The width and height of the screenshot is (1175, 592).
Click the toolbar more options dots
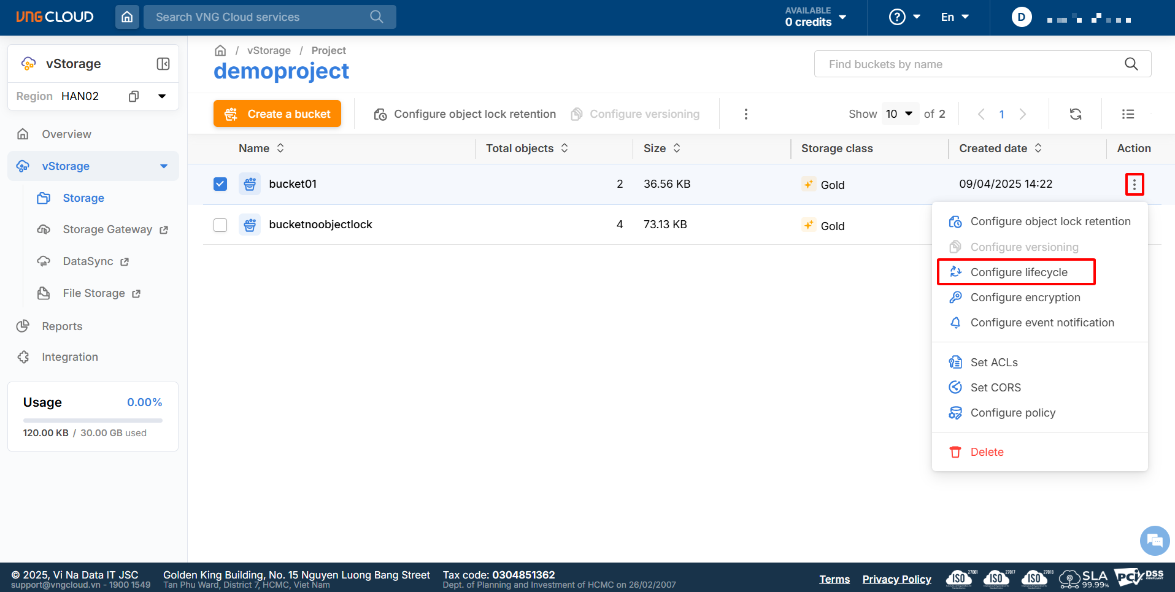click(x=746, y=114)
